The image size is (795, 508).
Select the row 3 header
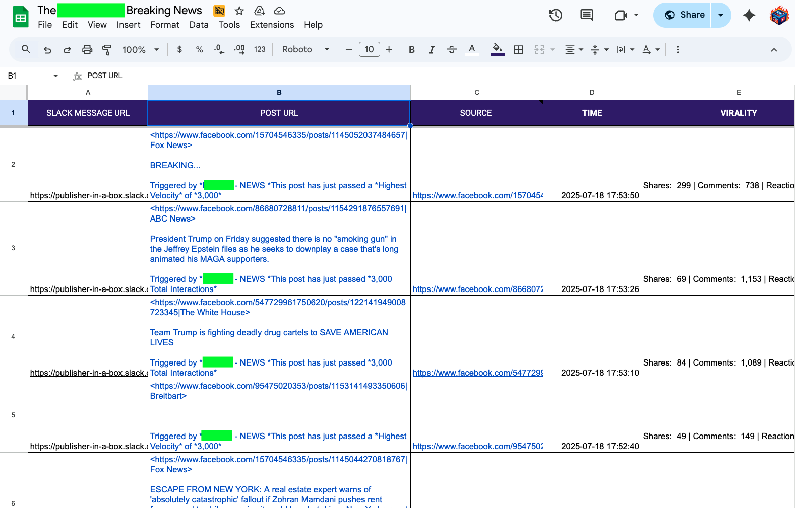13,248
